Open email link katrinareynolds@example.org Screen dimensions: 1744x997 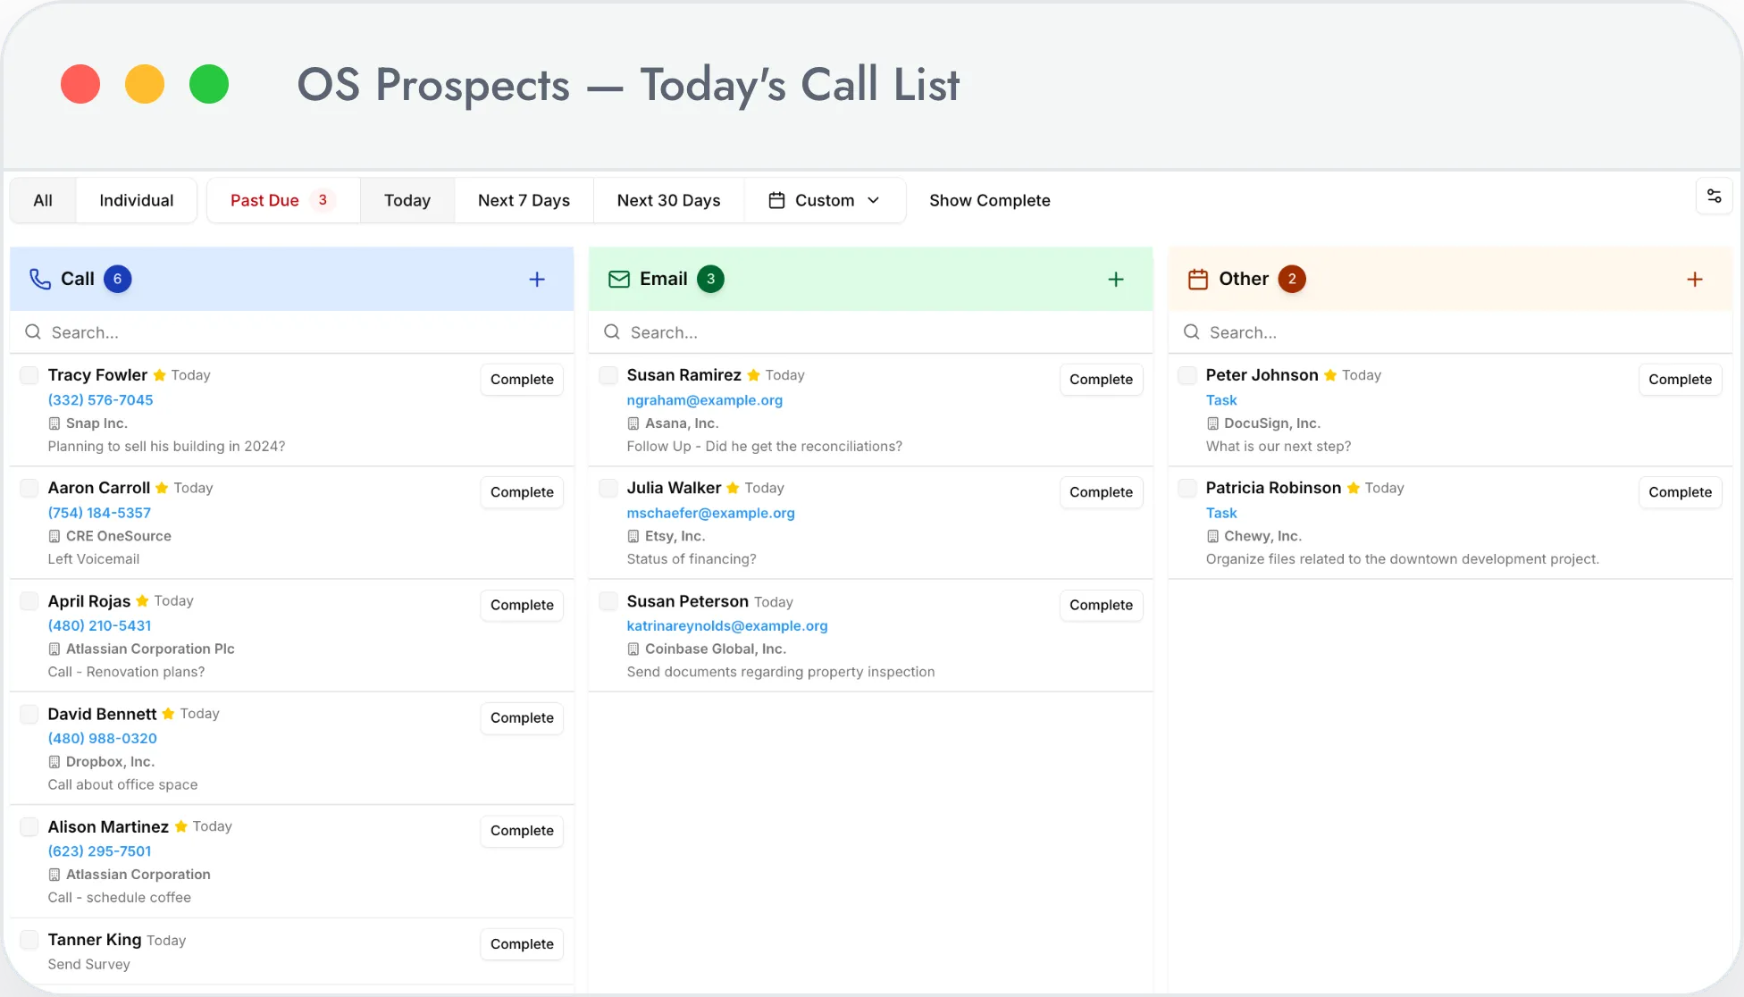(x=727, y=626)
